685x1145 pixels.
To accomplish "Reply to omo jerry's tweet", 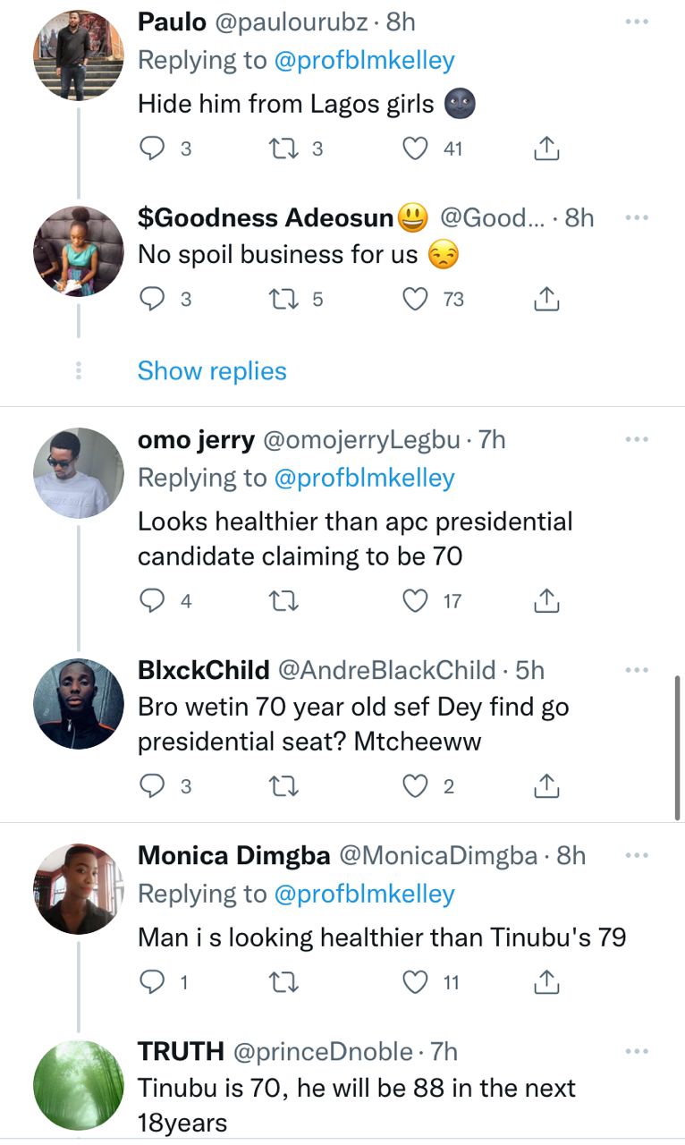I will pyautogui.click(x=154, y=601).
